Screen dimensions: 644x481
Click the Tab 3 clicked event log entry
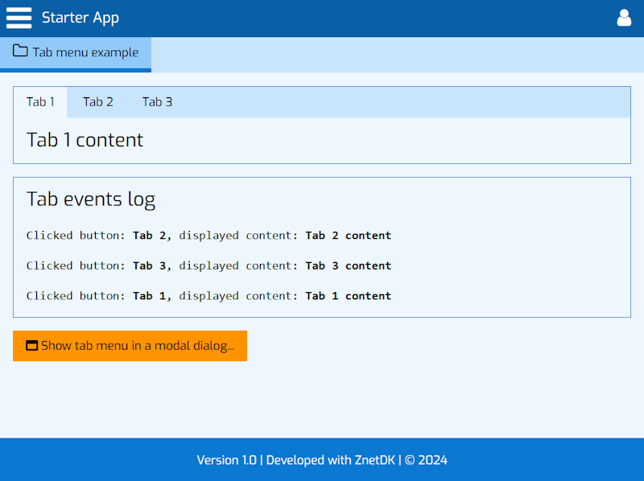click(x=208, y=265)
